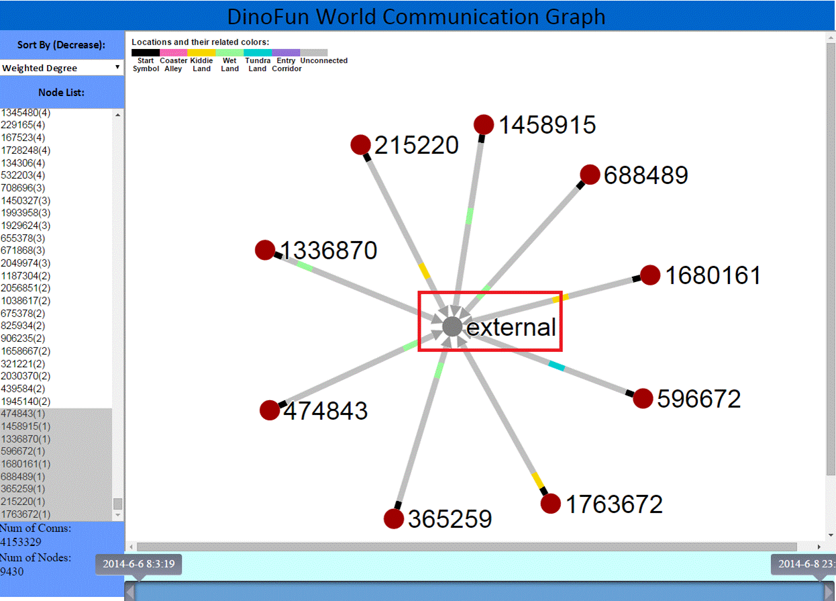Click the Tundra Land teal swatch
This screenshot has width=836, height=601.
(x=258, y=52)
